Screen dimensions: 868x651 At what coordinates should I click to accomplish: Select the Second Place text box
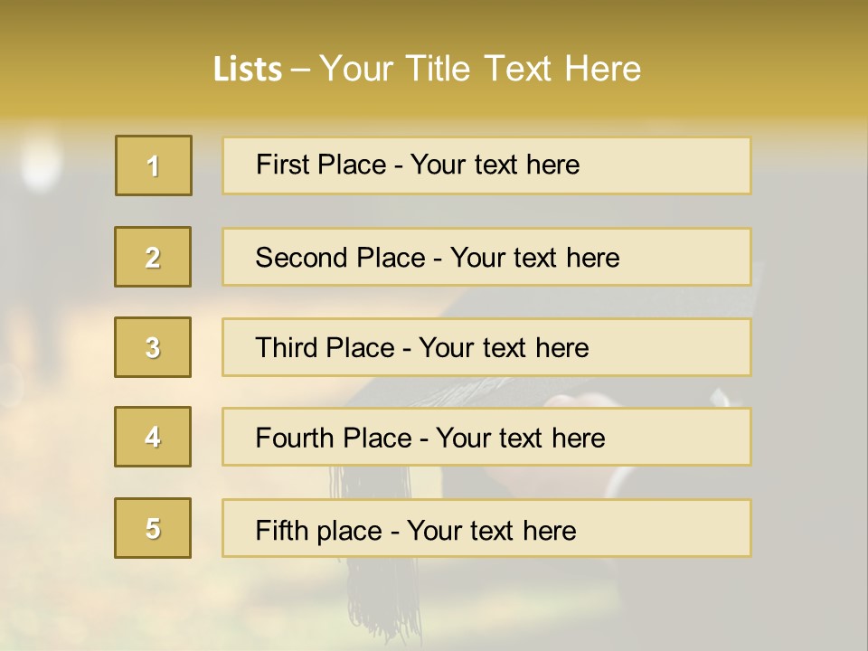[486, 257]
